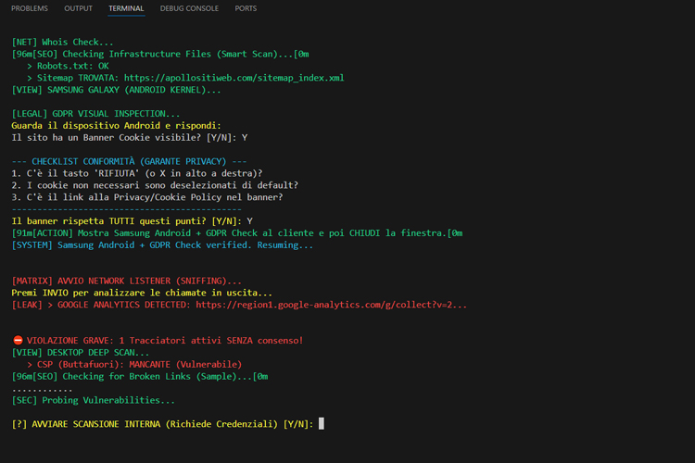The image size is (695, 463).
Task: Click the '[NET] Whois Check...' line
Action: 63,43
